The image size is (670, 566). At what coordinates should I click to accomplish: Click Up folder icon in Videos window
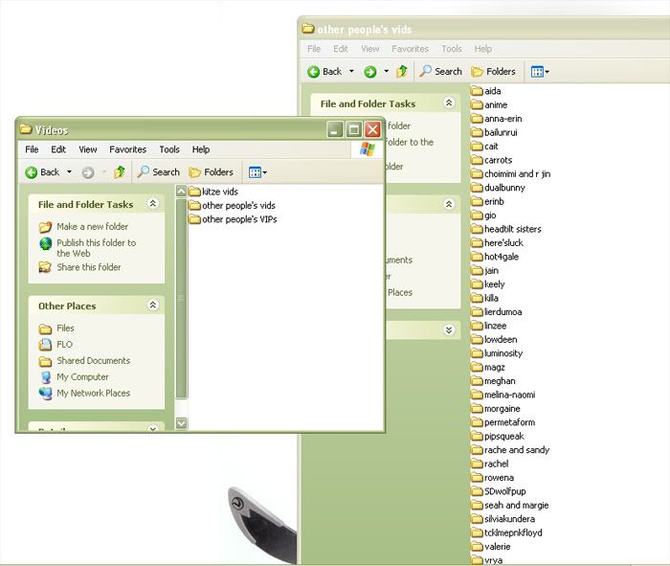120,172
